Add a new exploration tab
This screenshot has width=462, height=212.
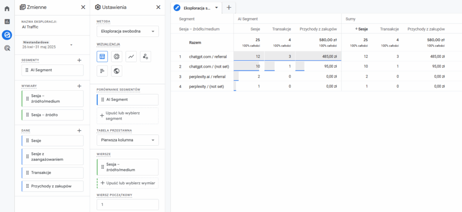[229, 8]
